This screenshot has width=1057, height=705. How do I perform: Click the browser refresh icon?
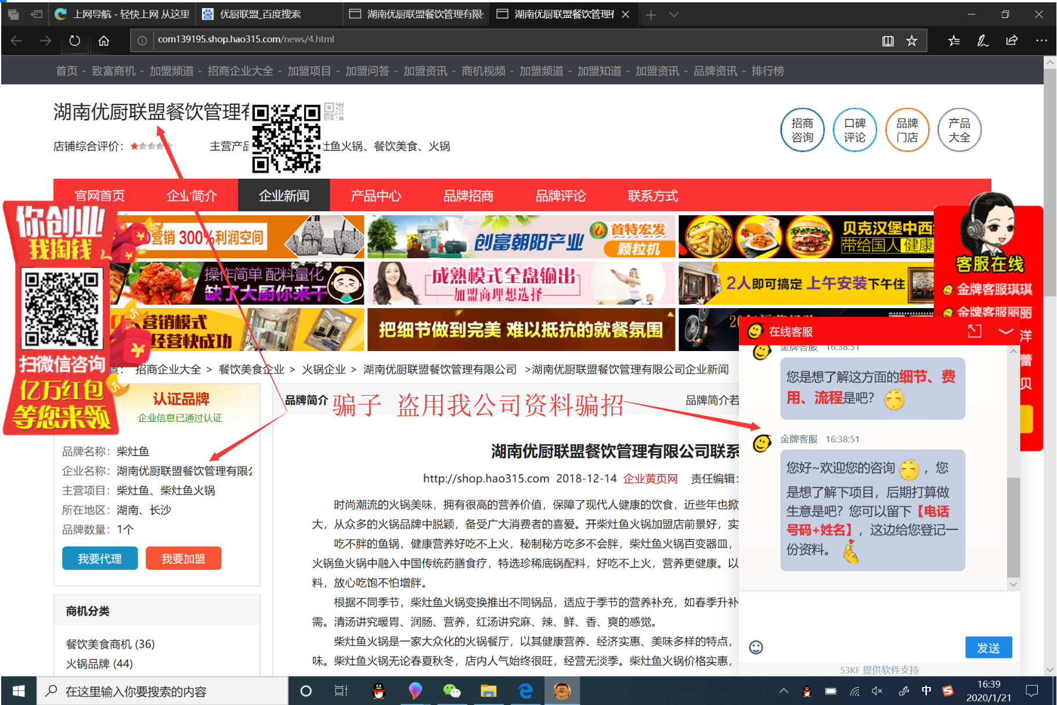point(74,41)
